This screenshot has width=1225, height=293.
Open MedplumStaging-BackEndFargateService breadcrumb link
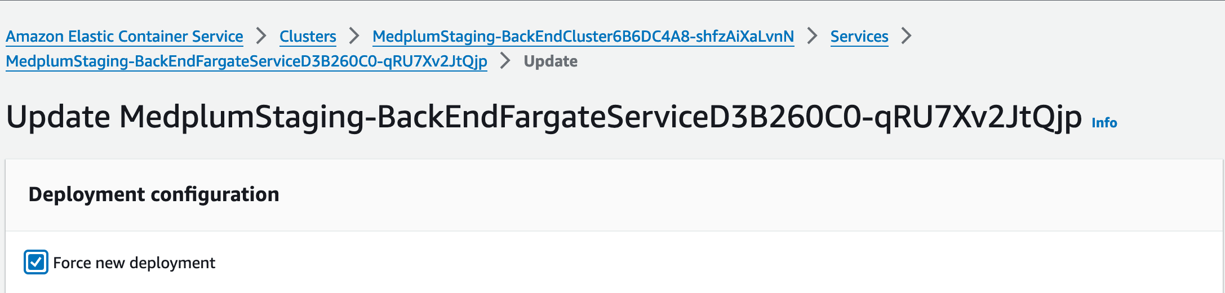(x=246, y=61)
